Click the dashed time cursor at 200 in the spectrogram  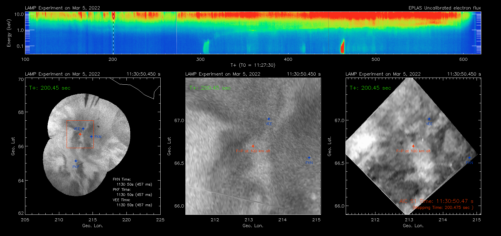pyautogui.click(x=113, y=33)
